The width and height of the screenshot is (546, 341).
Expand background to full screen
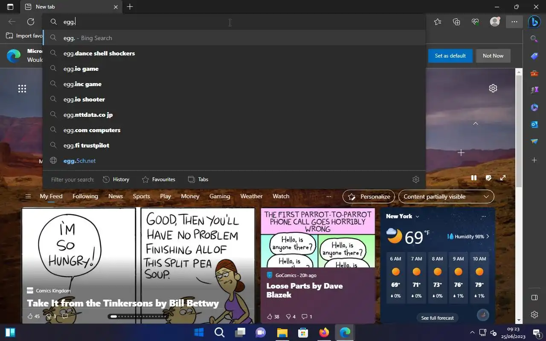point(503,178)
